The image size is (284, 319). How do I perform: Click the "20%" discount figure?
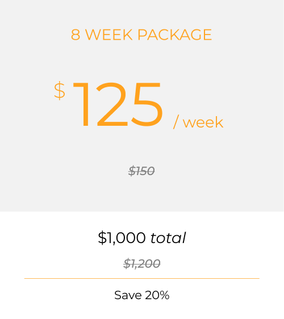[157, 295]
